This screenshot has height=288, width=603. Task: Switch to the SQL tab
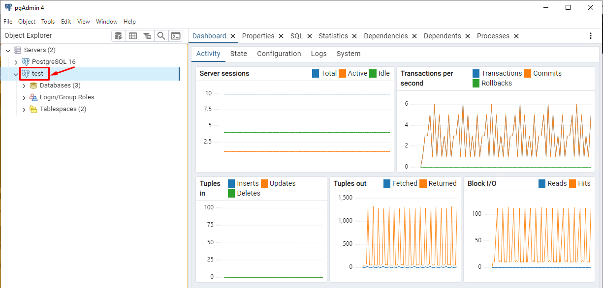(297, 36)
